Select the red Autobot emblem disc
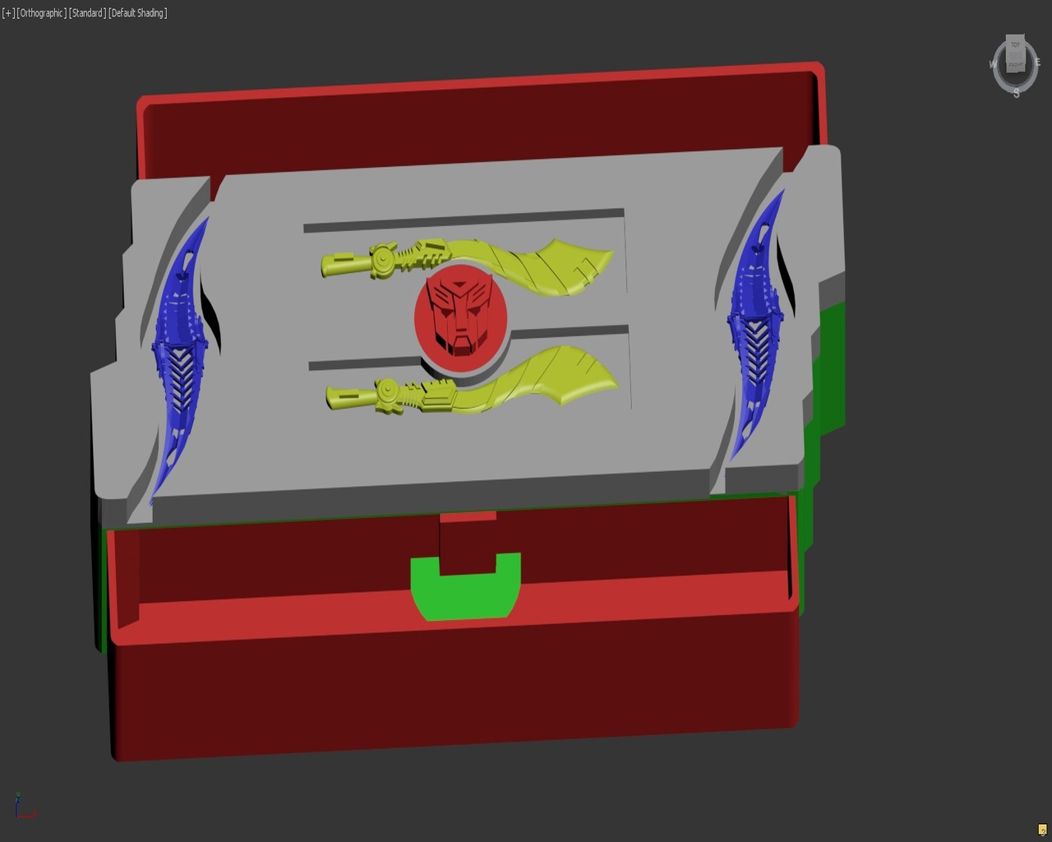 pos(460,318)
